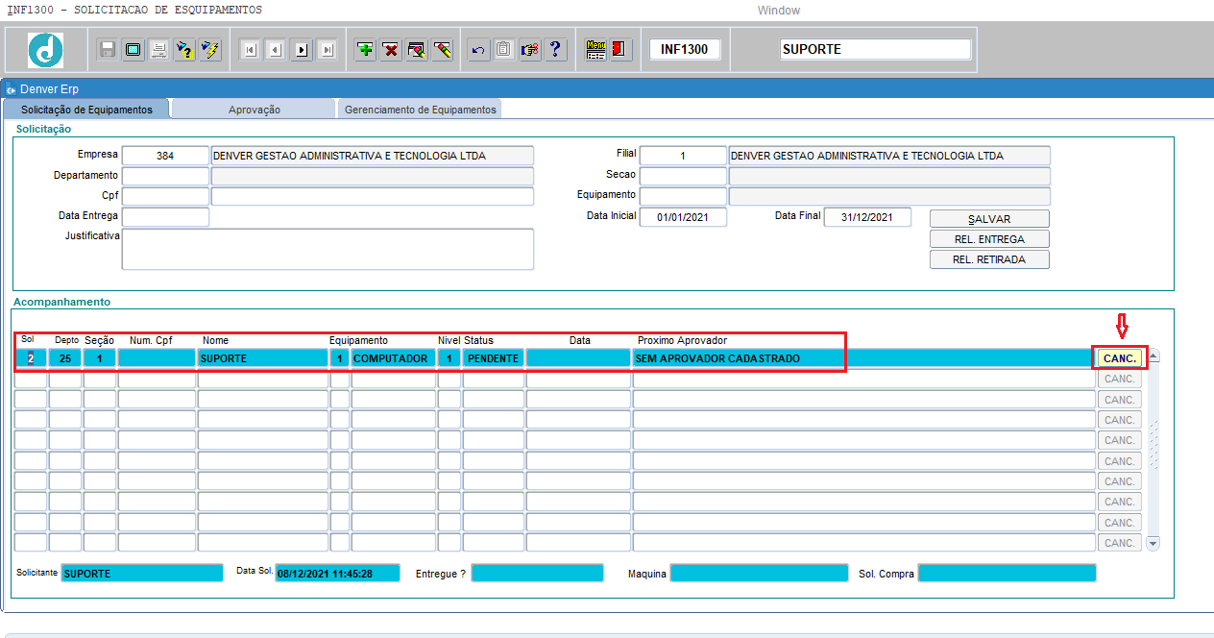The width and height of the screenshot is (1214, 638).
Task: Go to the next record
Action: (302, 50)
